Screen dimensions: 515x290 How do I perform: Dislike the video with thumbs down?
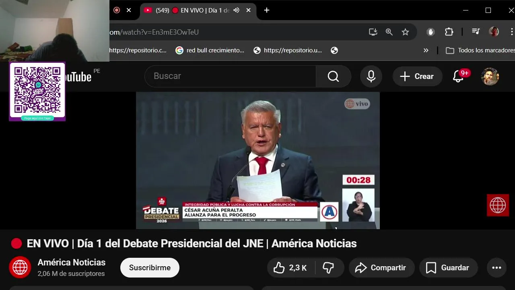click(x=329, y=268)
